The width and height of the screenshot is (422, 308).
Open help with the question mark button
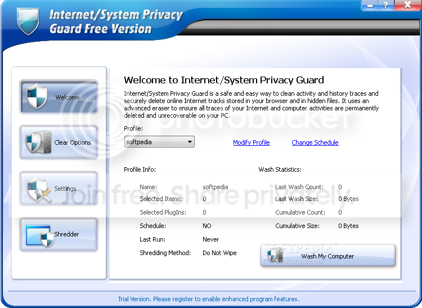(x=385, y=5)
